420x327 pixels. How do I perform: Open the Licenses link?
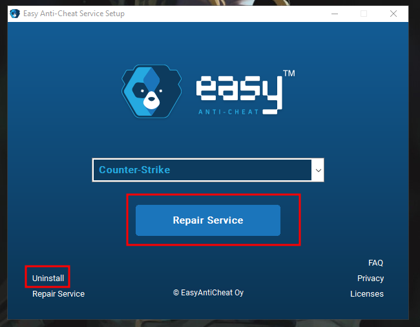pyautogui.click(x=367, y=294)
